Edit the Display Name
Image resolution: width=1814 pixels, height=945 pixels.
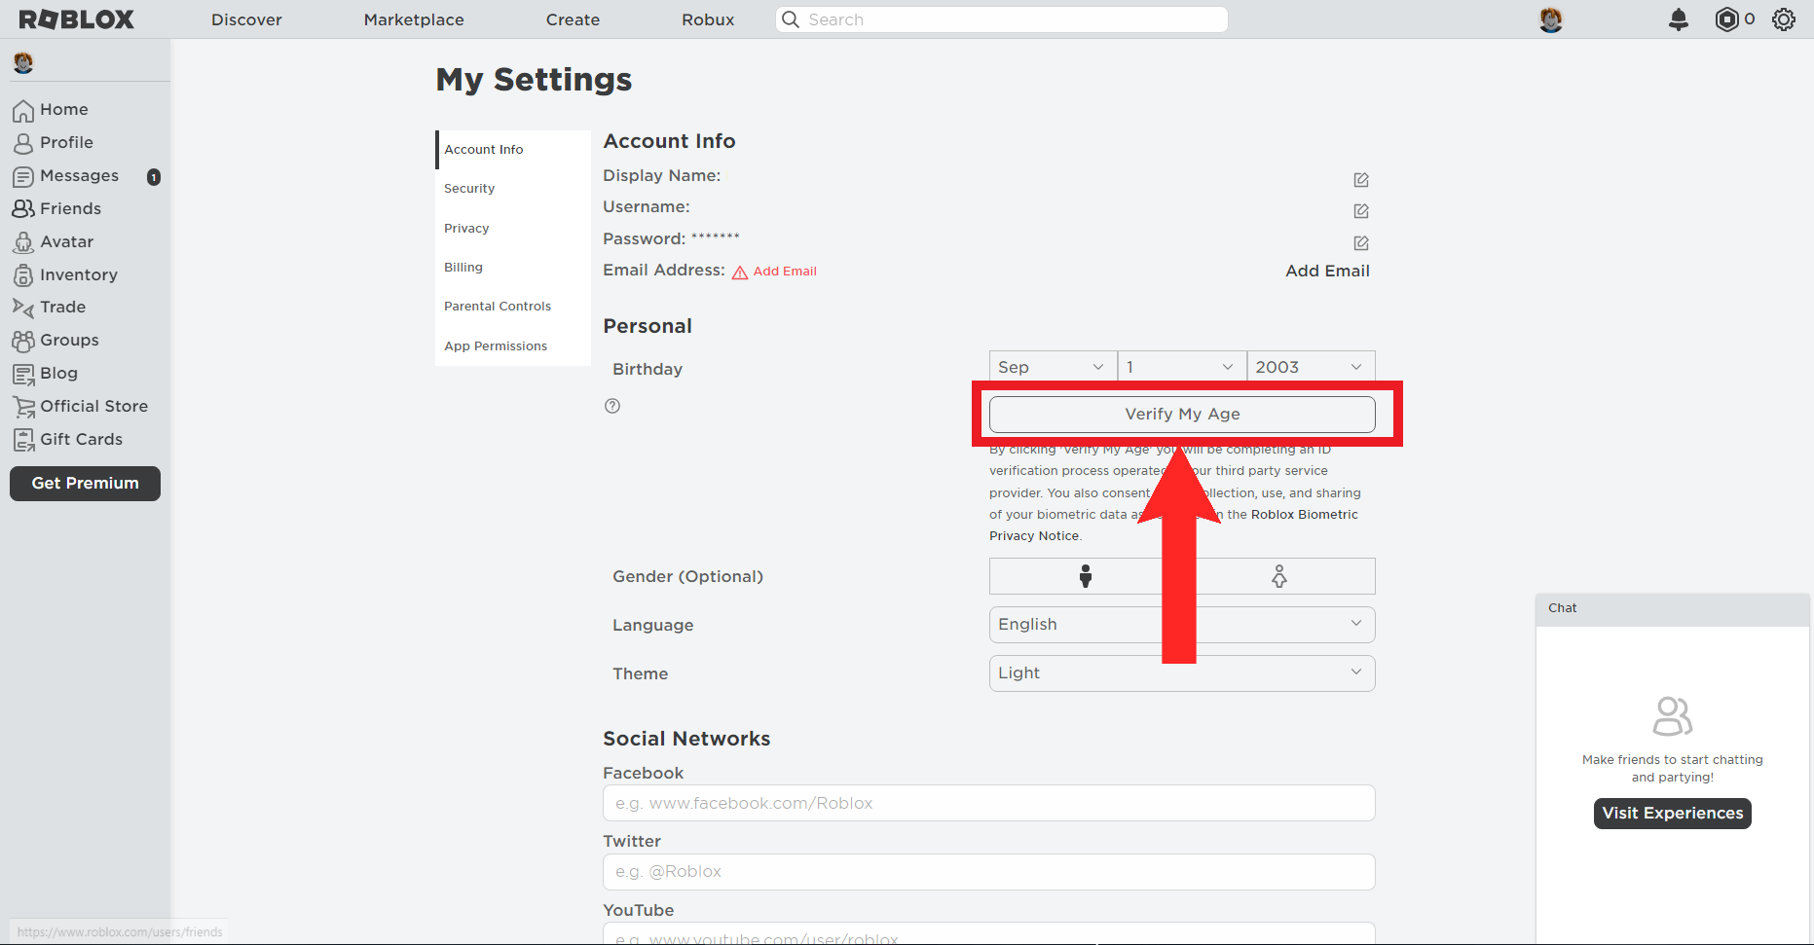1361,180
